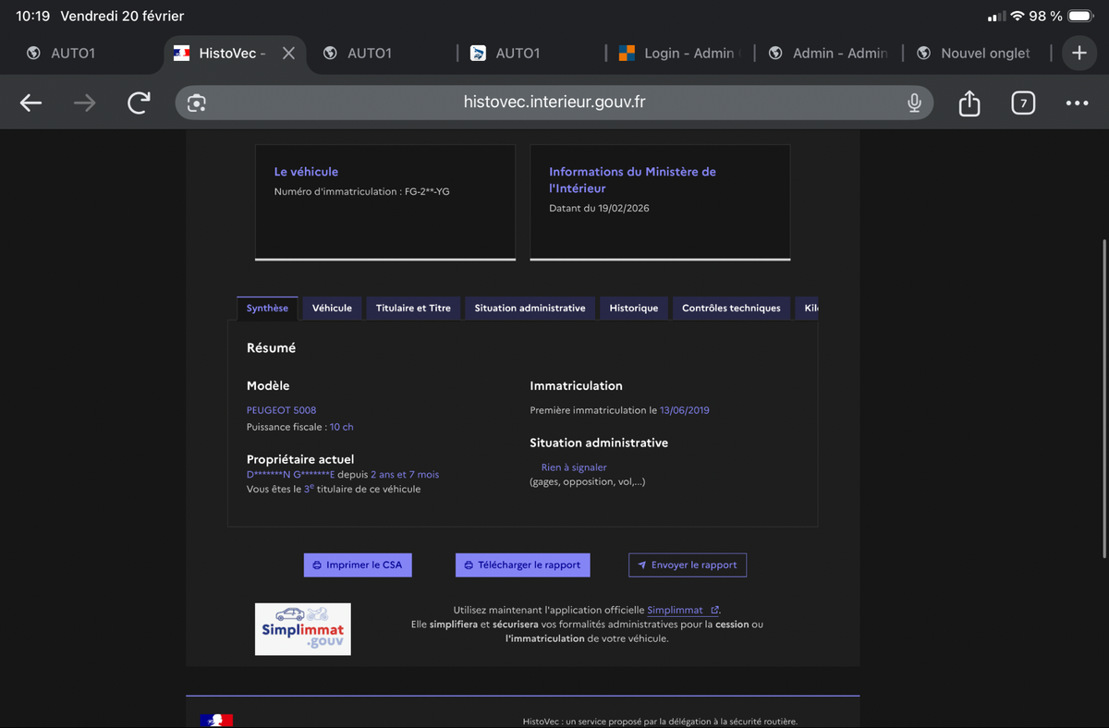
Task: Click the browser forward arrow
Action: coord(84,103)
